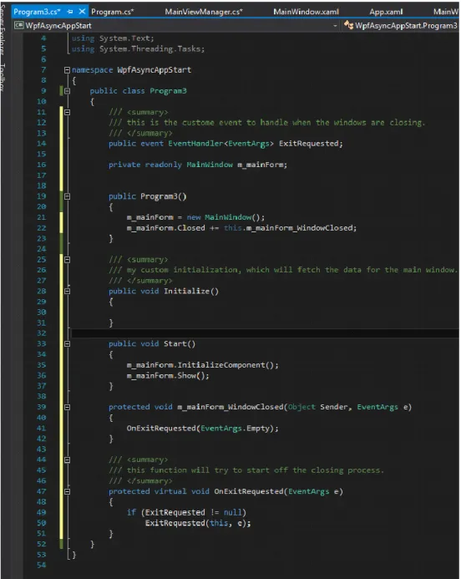Viewport: 461px width, 579px height.
Task: Pin the Program3.cs tab
Action: click(x=70, y=12)
